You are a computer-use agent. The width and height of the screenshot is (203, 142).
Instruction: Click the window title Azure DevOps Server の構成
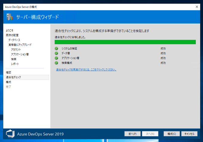tap(21, 7)
